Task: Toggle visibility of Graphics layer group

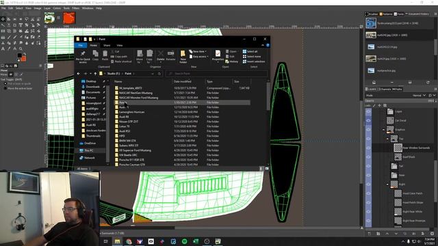Action: 368,130
